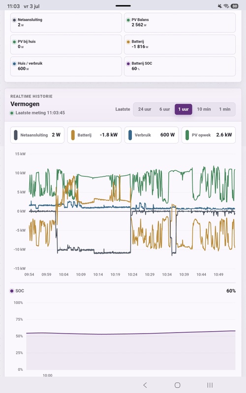Tap the orange Batterij legend color swatch
Screen dimensions: 246x393
73,135
